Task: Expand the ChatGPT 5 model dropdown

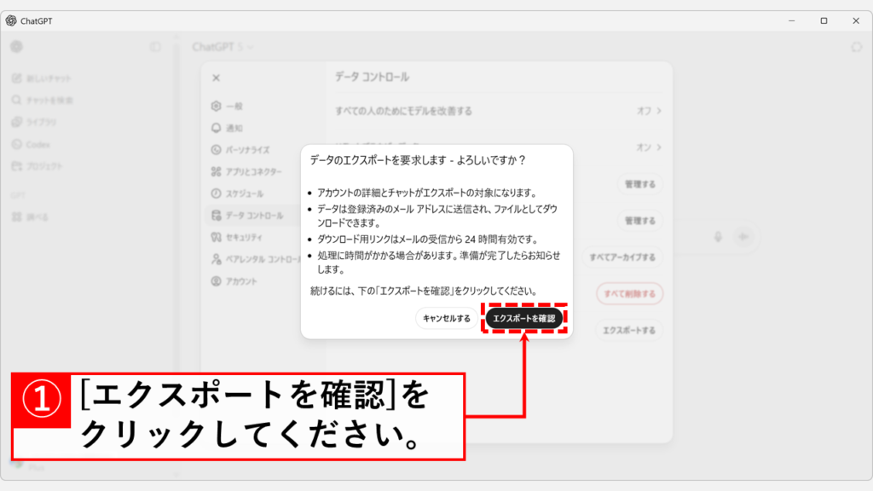Action: (x=223, y=47)
